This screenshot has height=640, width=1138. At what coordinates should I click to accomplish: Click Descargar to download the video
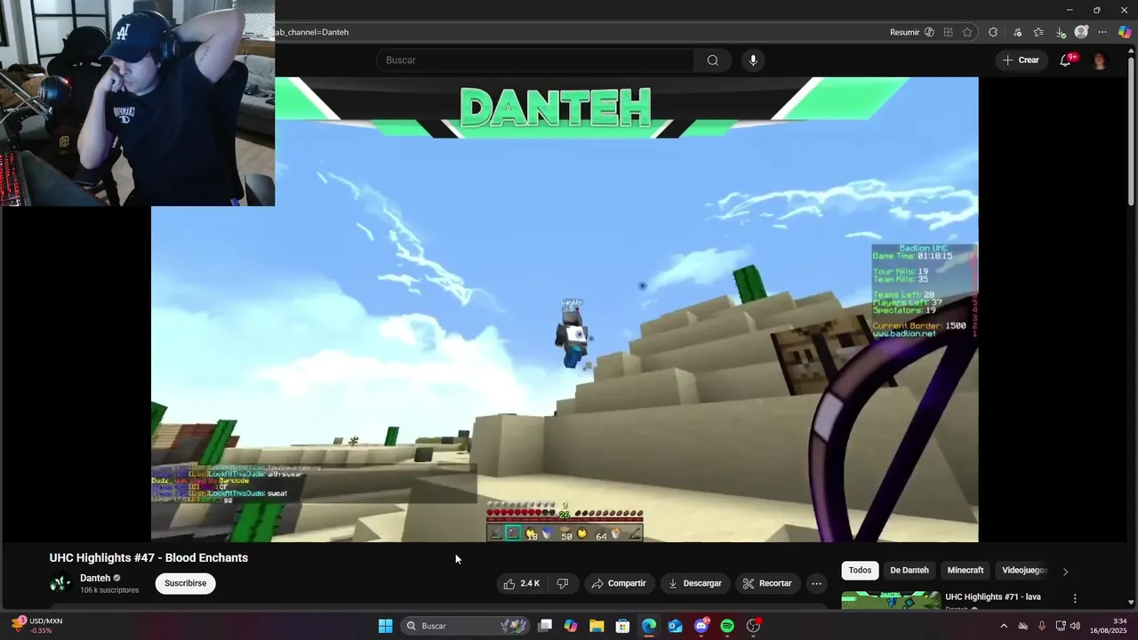pos(695,584)
